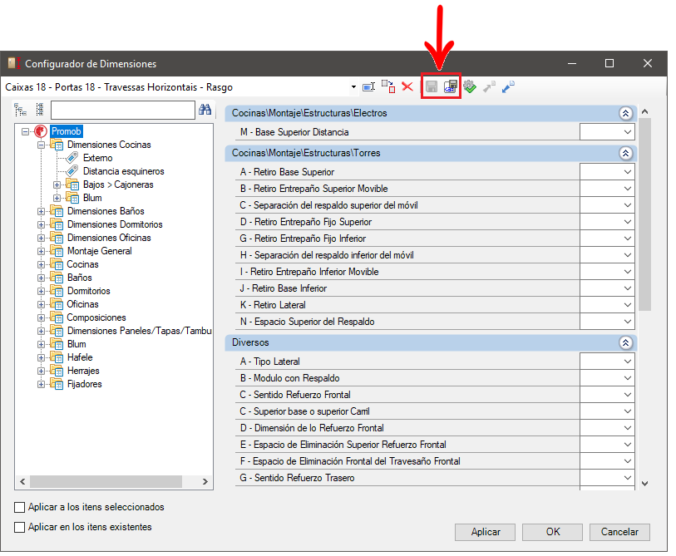676x556 pixels.
Task: Click the binoculars search icon
Action: [205, 110]
